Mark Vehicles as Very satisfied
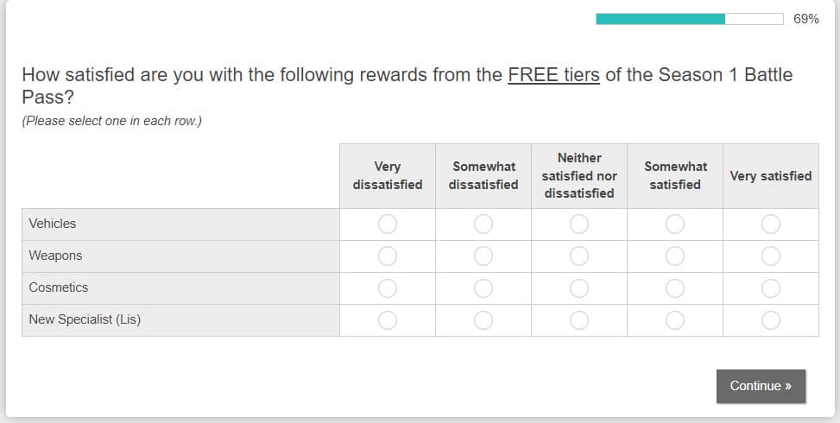The image size is (840, 423). click(771, 224)
